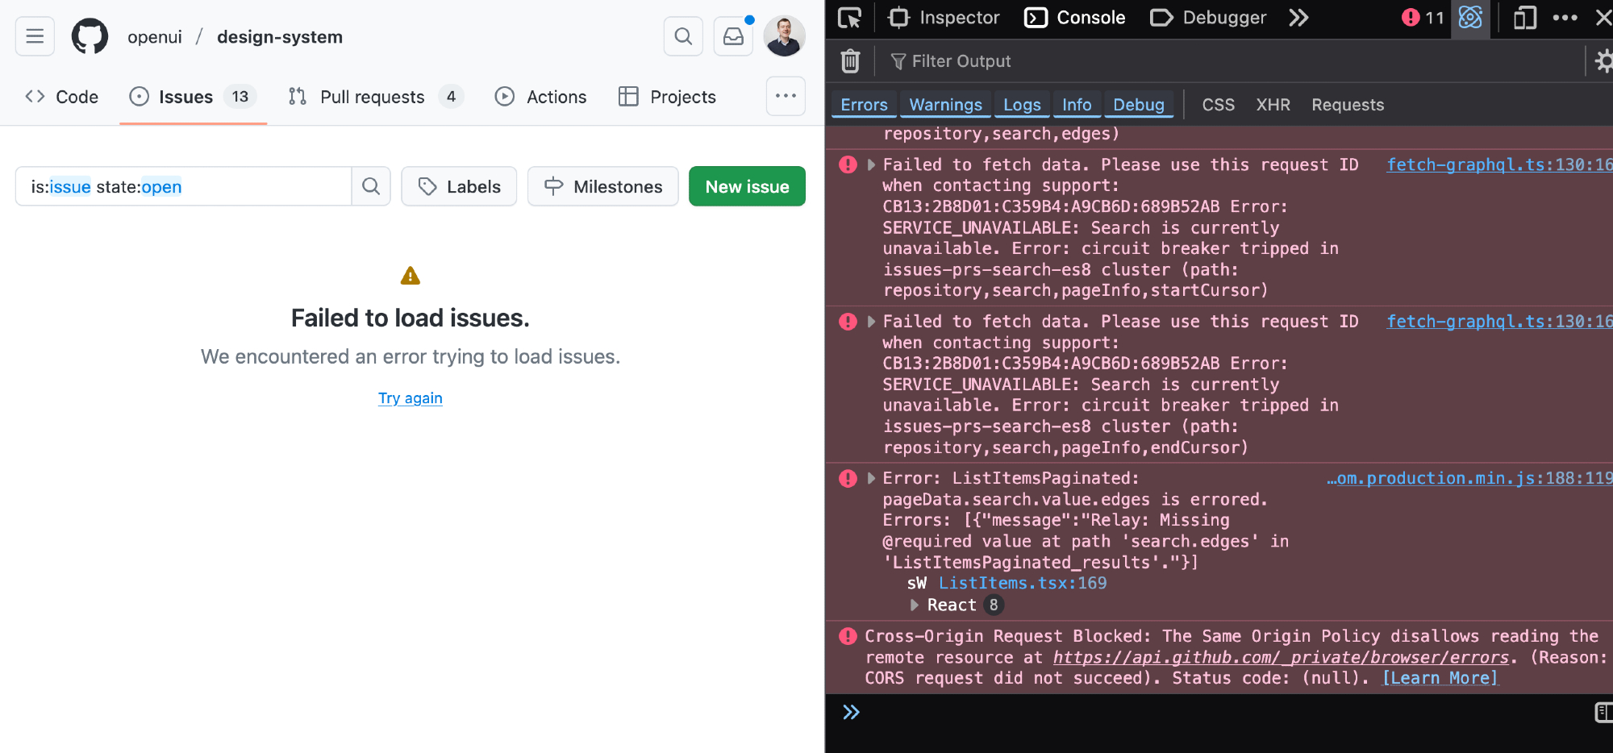Image resolution: width=1613 pixels, height=753 pixels.
Task: Open the React DevTools icon tab
Action: point(1470,18)
